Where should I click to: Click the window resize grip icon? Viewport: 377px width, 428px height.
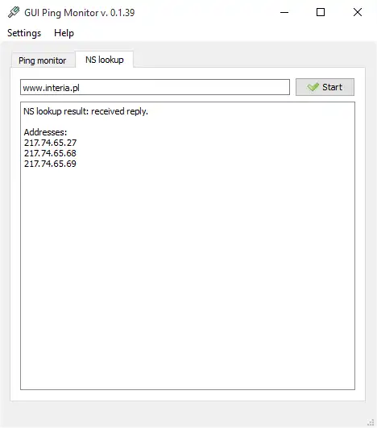click(371, 422)
